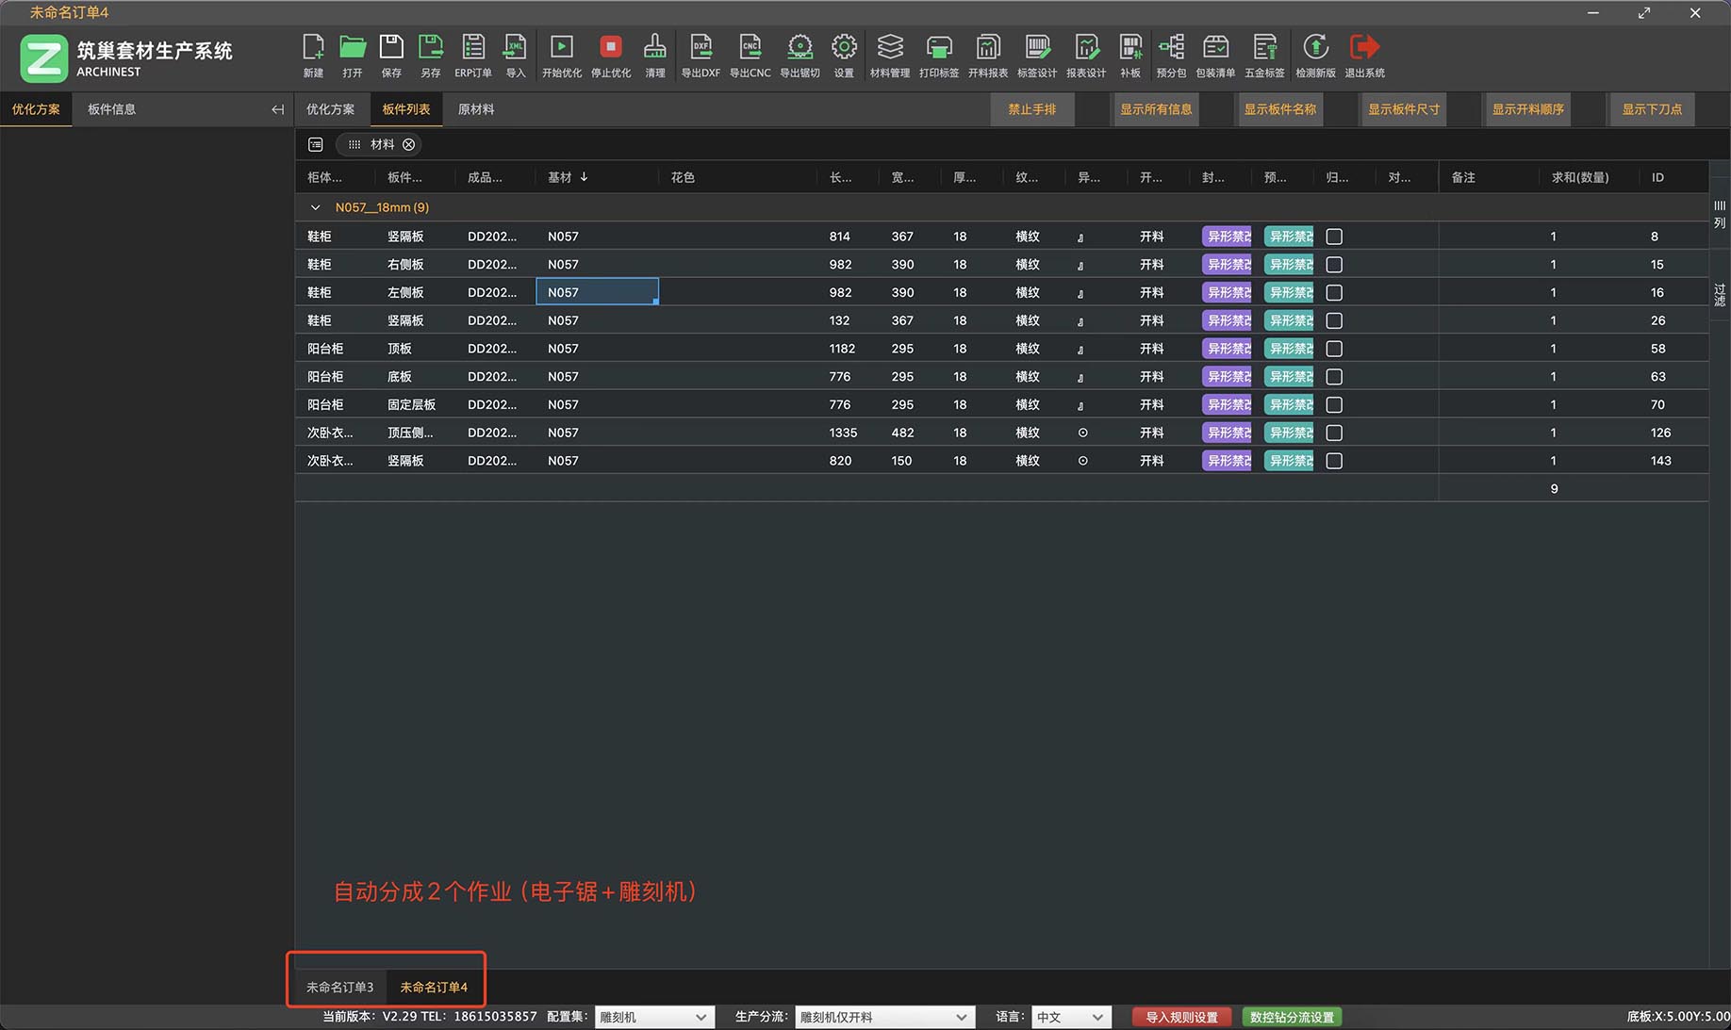Open the 导出DXF export icon
This screenshot has width=1731, height=1030.
point(701,48)
